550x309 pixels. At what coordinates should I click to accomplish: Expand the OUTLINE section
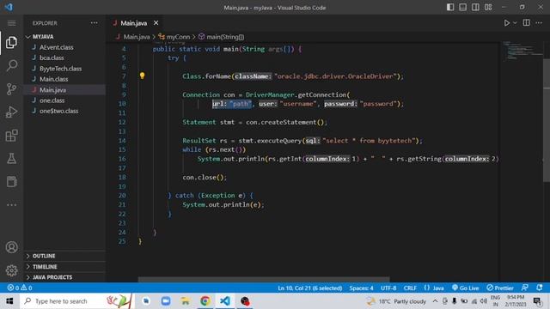[64, 256]
